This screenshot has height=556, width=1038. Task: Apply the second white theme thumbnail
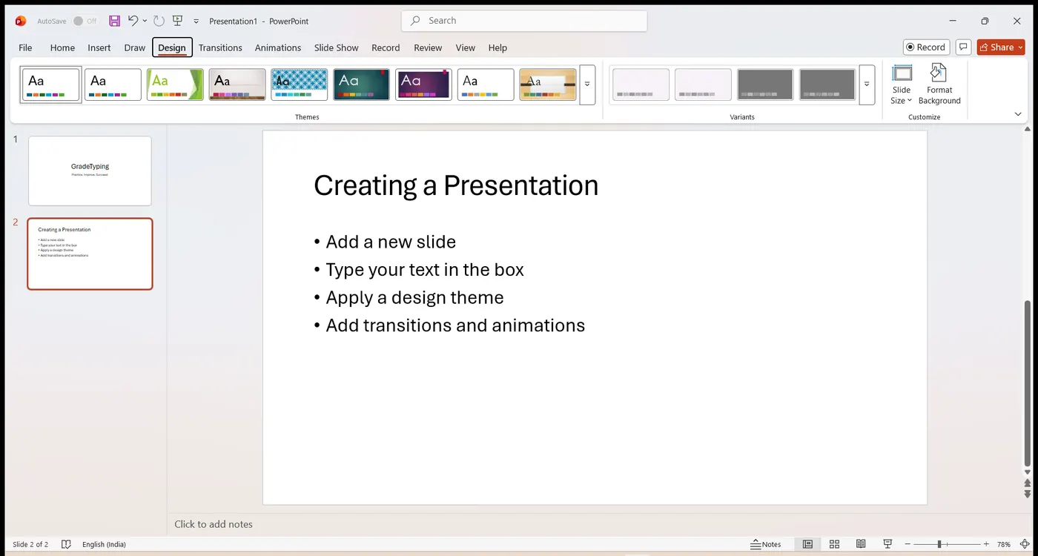pyautogui.click(x=113, y=85)
